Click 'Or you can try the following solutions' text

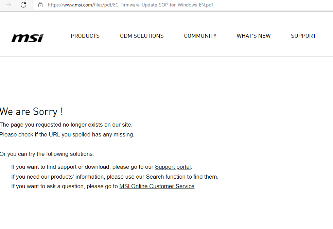(47, 154)
